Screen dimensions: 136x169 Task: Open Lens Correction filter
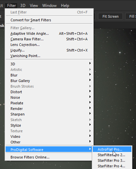pyautogui.click(x=49, y=45)
